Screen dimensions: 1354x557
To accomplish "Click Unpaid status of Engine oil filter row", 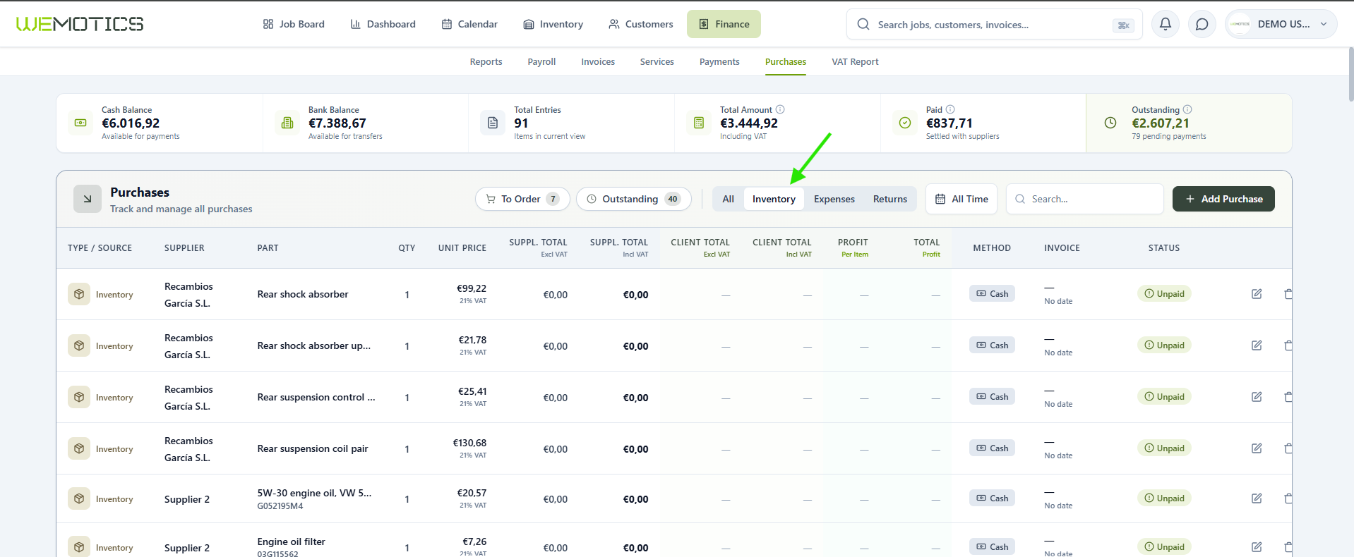I will pos(1164,547).
